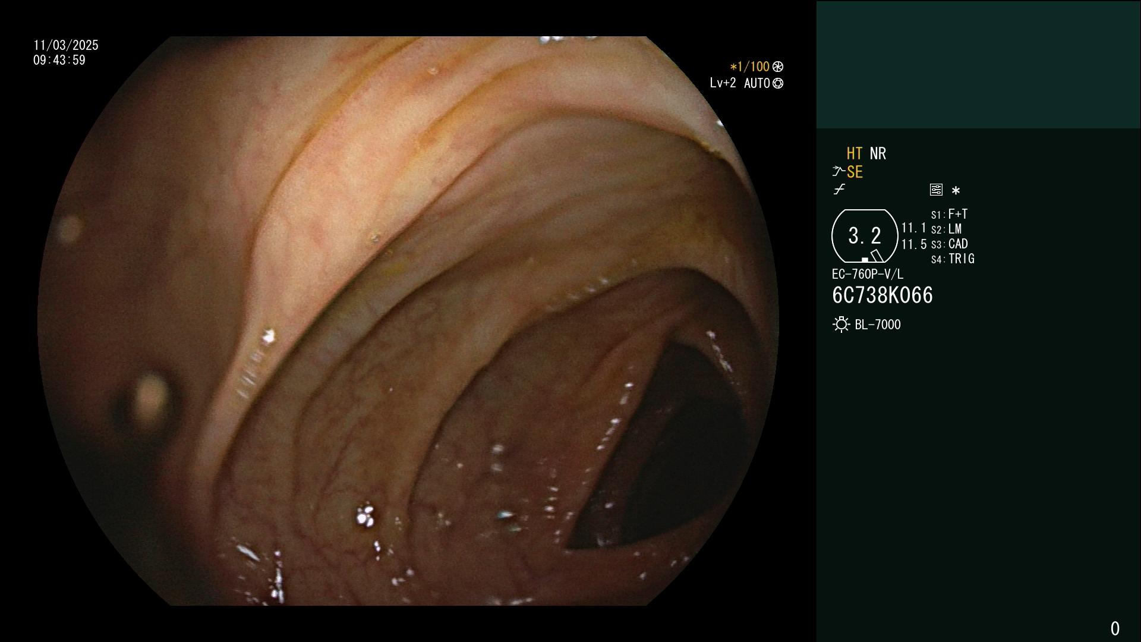Click the 11.5 scope dimension value
The width and height of the screenshot is (1141, 642).
point(914,244)
